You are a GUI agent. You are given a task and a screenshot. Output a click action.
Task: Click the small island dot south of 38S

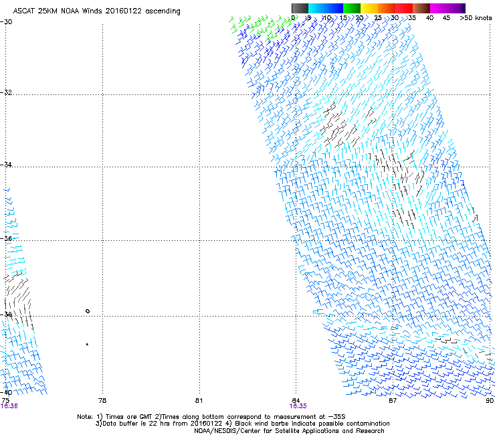click(x=87, y=344)
